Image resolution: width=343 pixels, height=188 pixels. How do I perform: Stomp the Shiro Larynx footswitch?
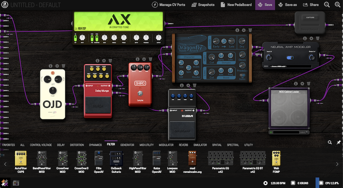[140, 93]
